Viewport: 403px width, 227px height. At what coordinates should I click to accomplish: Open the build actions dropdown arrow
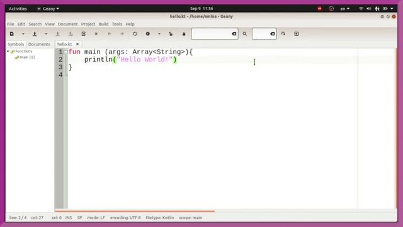click(159, 33)
